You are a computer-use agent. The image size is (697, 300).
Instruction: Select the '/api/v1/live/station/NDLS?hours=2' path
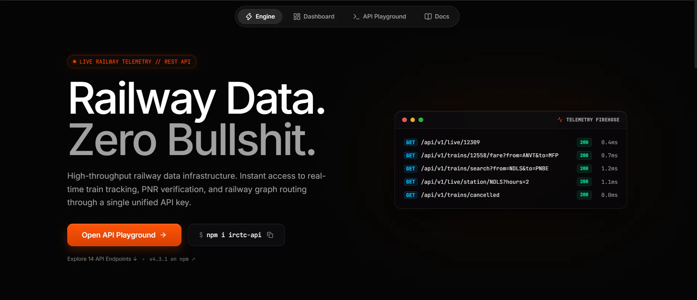point(475,182)
